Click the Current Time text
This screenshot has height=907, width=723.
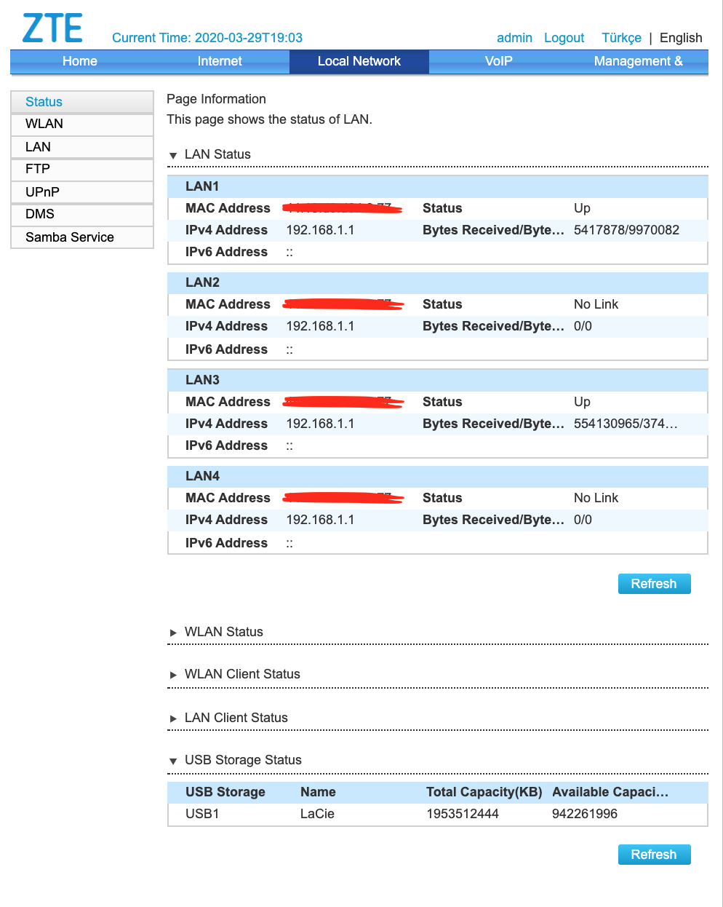(x=207, y=38)
